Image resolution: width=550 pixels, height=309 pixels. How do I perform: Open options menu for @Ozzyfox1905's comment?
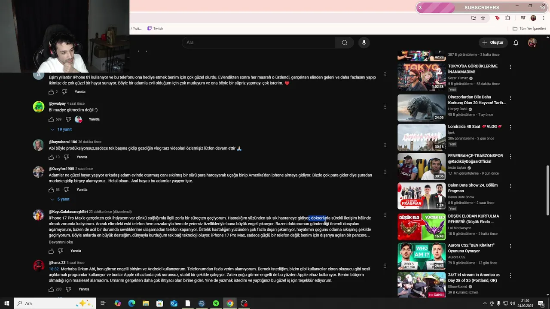coord(385,172)
